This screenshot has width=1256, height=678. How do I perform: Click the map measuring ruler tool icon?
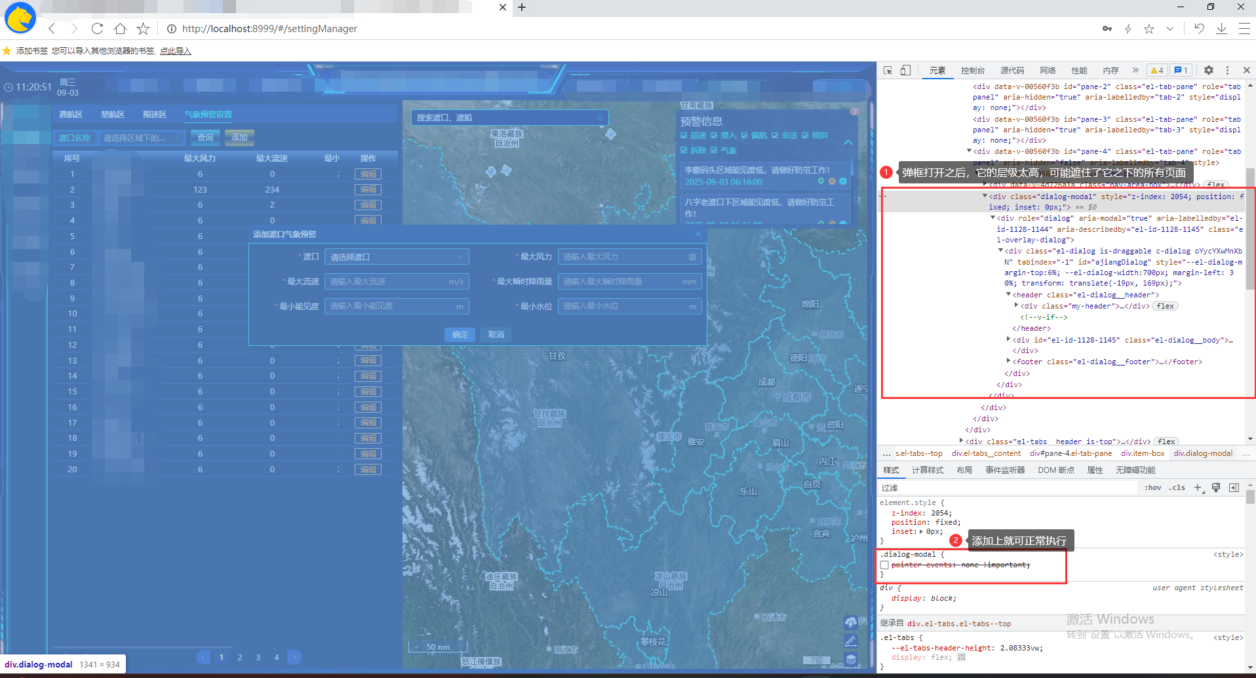coord(851,641)
